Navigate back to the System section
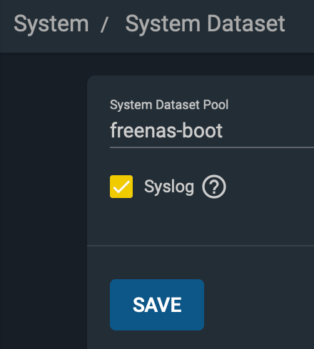The width and height of the screenshot is (314, 349). 51,24
